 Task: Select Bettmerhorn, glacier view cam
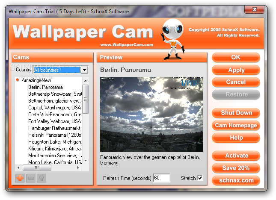55,101
